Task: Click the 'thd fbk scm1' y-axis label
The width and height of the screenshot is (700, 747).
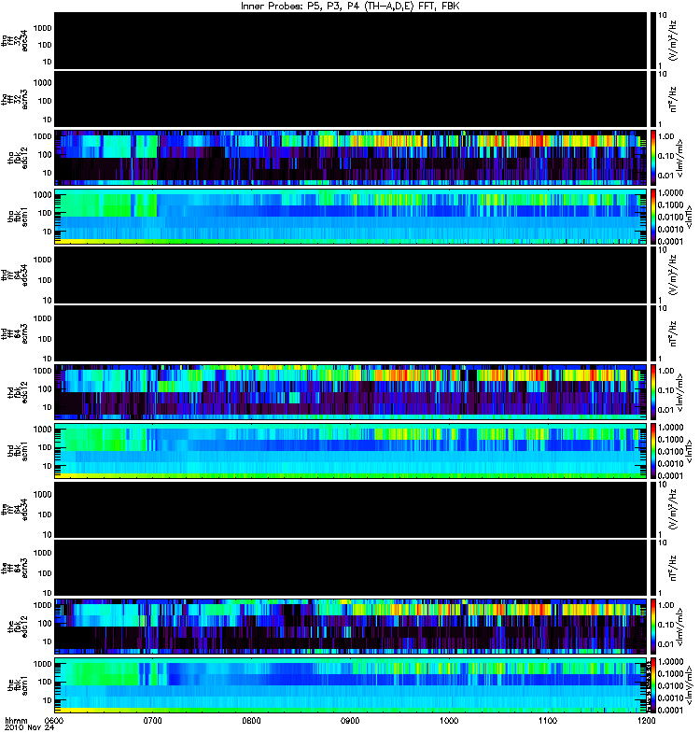Action: [18, 451]
